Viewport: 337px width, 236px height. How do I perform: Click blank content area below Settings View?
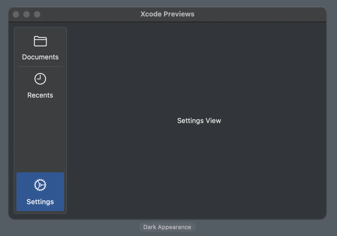(199, 172)
